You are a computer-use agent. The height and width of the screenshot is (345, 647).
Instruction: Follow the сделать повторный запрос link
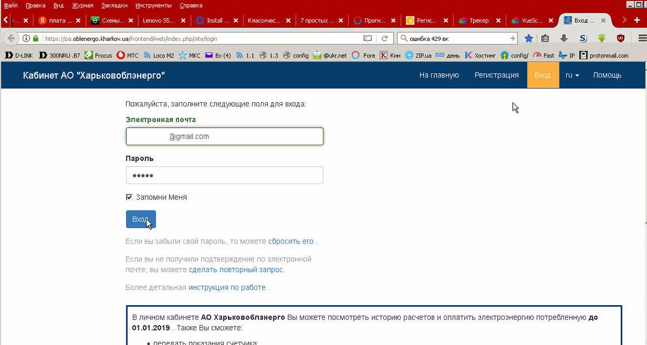pos(236,269)
